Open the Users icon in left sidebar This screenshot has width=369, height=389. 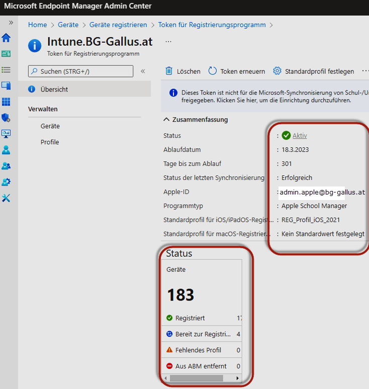coord(6,150)
